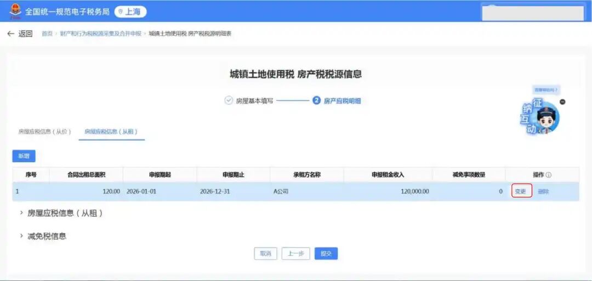Click the 申报期止 column header

coord(234,175)
